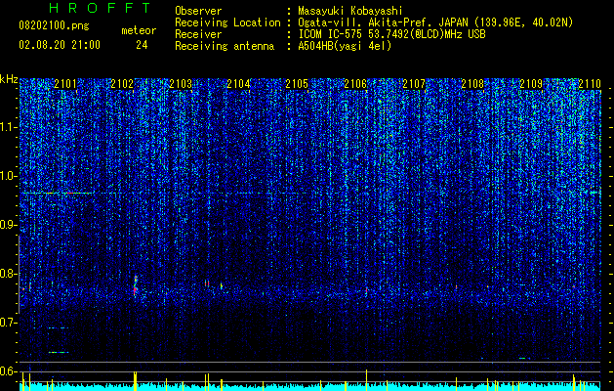The width and height of the screenshot is (614, 391).
Task: Click the Receiving Location field label
Action: point(227,22)
